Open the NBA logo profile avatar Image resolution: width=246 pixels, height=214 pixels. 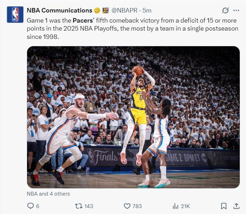15,14
